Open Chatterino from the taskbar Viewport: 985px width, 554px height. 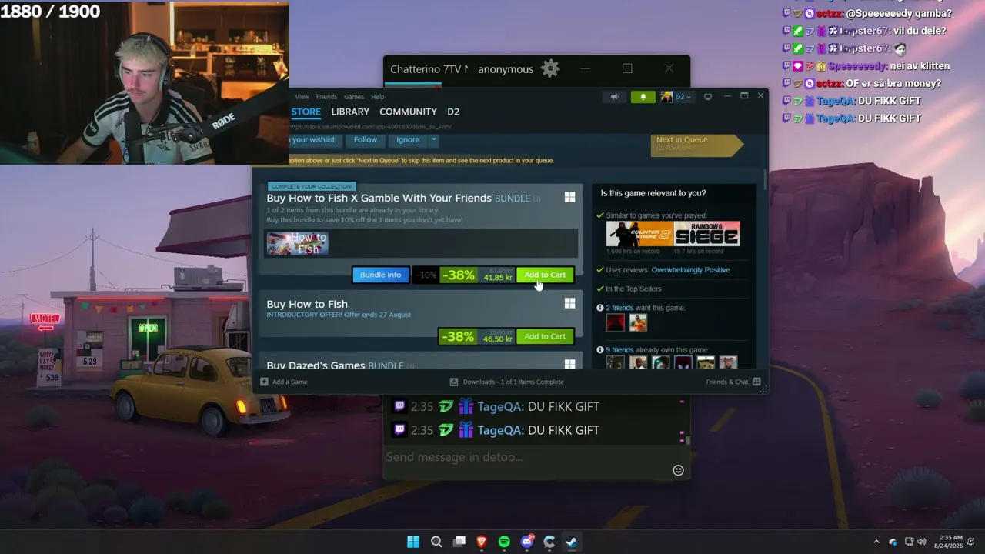coord(549,542)
